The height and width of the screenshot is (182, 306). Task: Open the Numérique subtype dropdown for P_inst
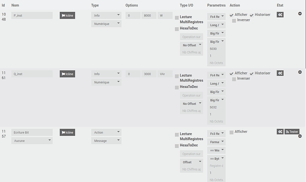tap(106, 24)
